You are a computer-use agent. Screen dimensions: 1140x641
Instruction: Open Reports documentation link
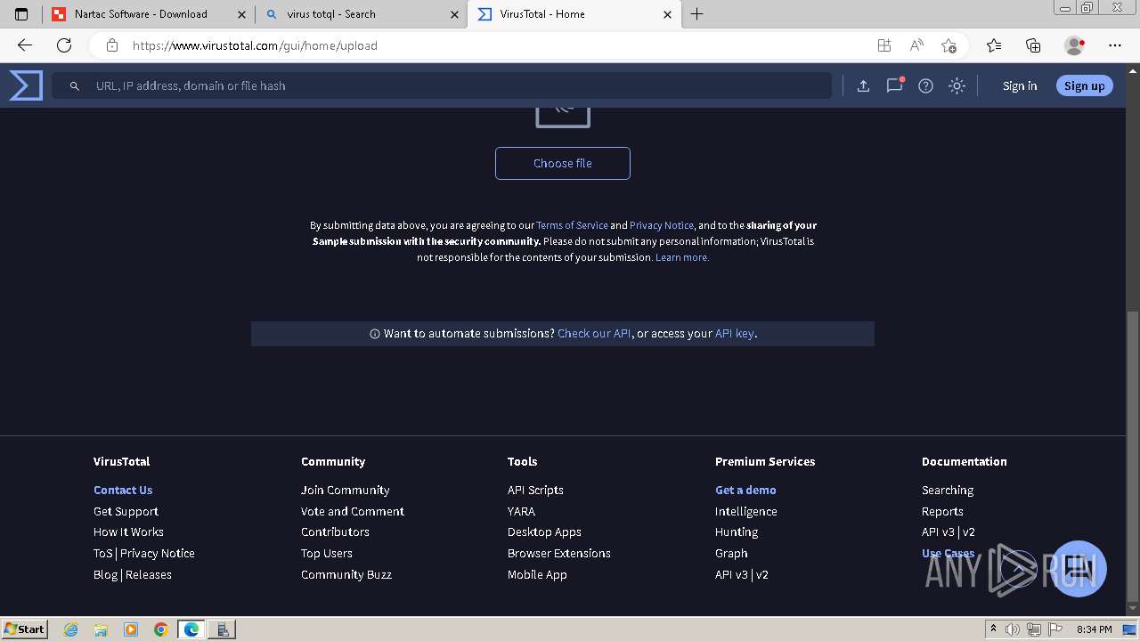942,511
